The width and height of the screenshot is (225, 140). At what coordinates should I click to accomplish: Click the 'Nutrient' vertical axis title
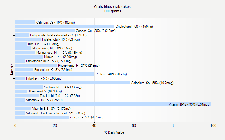[x=12, y=69]
